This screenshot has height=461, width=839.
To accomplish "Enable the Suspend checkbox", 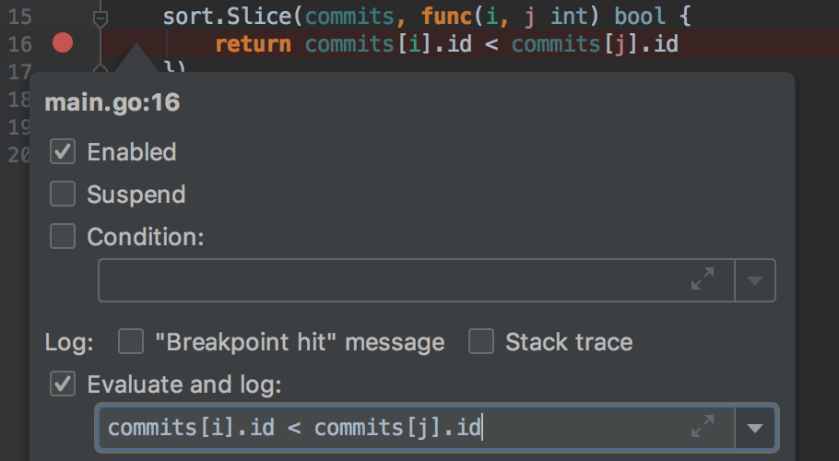I will click(63, 194).
